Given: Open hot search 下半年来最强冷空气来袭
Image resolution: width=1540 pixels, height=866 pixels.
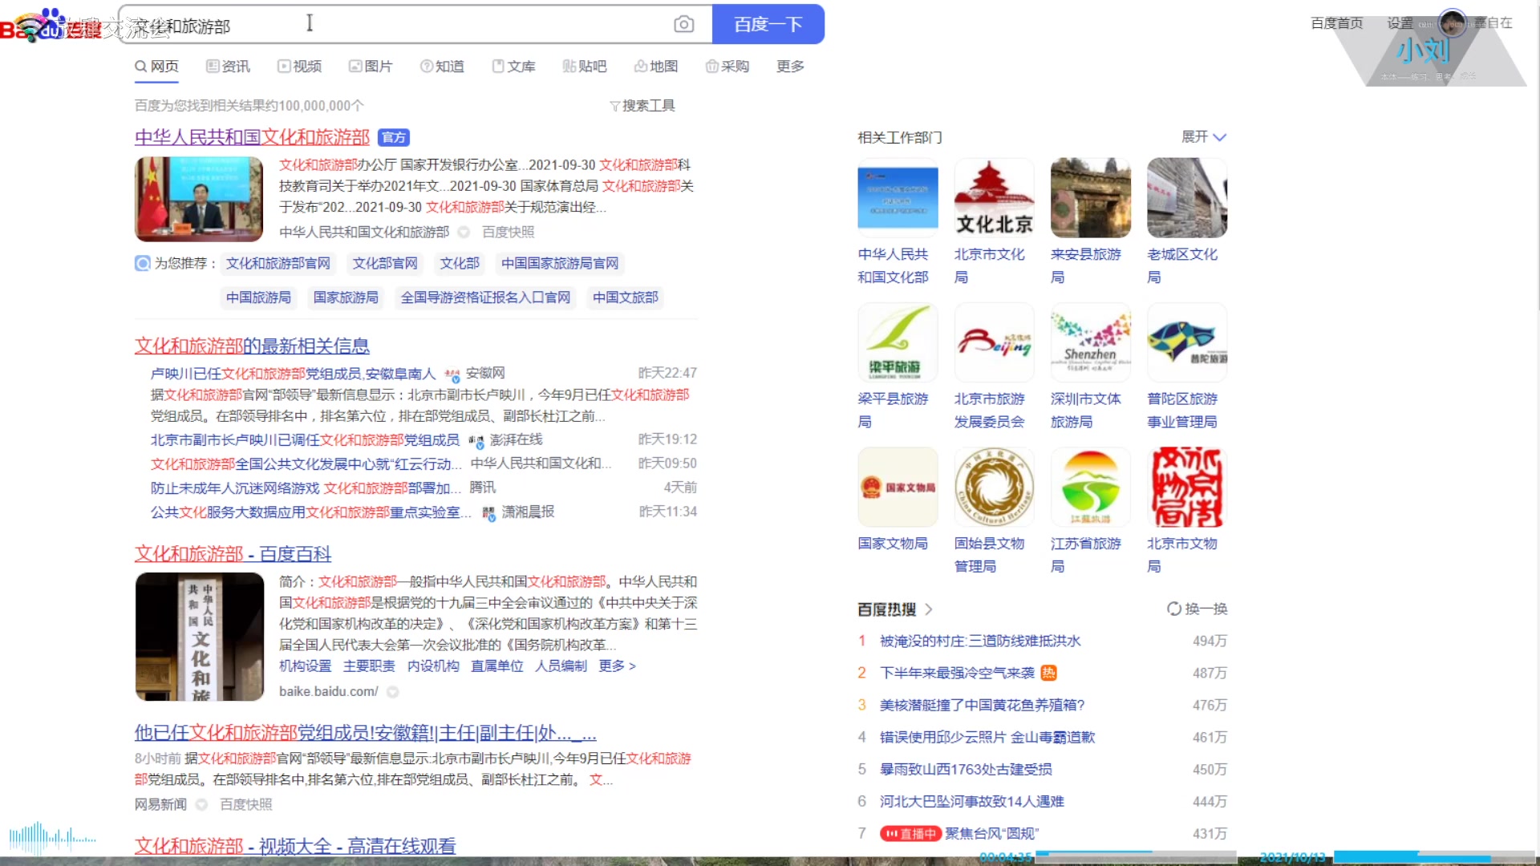Looking at the screenshot, I should [x=957, y=674].
